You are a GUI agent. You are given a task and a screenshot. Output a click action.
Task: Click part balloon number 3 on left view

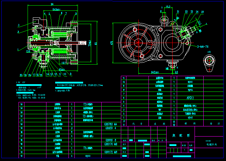tap(18, 25)
